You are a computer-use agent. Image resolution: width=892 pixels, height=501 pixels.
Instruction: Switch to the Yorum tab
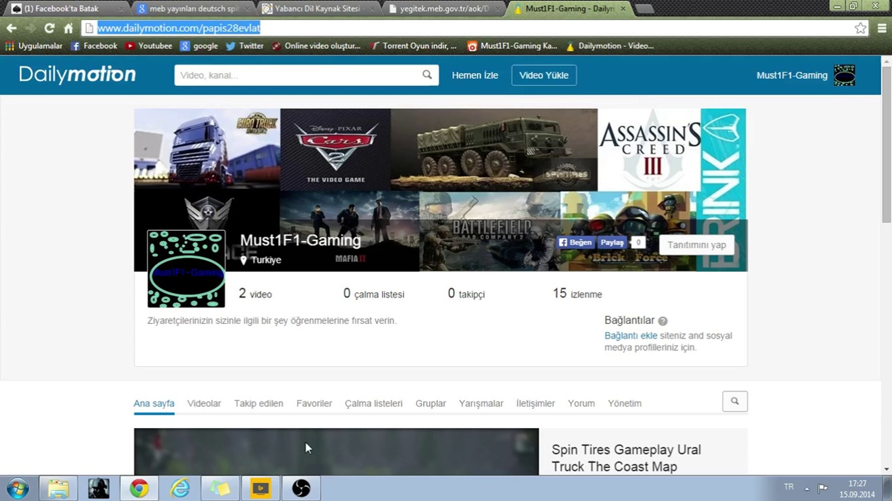[x=581, y=403]
